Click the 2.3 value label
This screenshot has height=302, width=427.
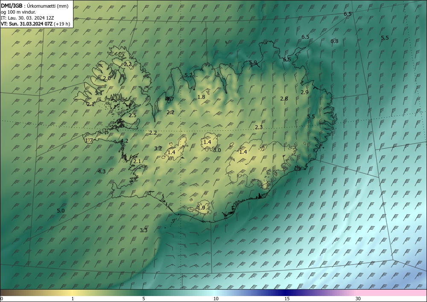coord(259,127)
